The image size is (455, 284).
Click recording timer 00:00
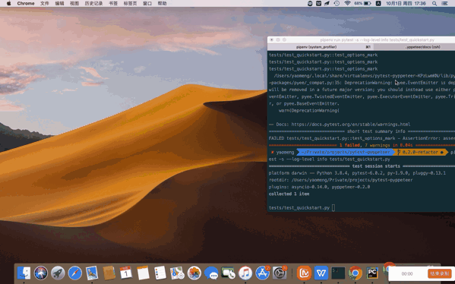click(x=407, y=273)
